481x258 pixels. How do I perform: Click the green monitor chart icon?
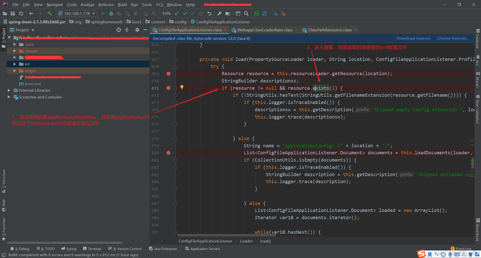pos(256,14)
